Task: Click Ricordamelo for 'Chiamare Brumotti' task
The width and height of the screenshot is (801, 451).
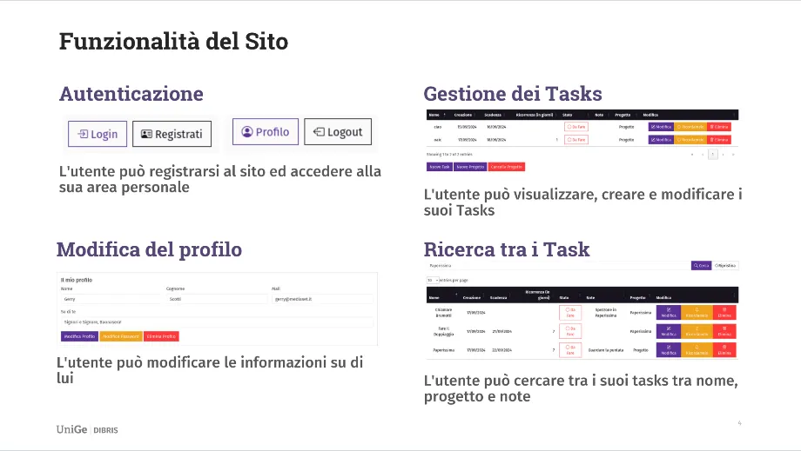Action: tap(697, 312)
